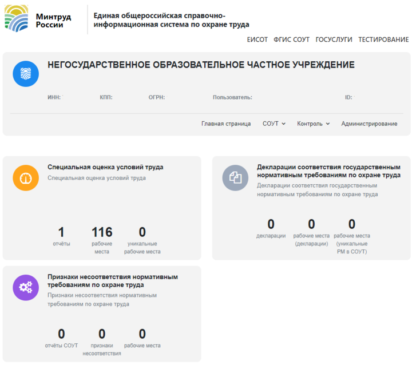The width and height of the screenshot is (420, 369).
Task: Open Специальная оценка условий труда card title
Action: coord(105,167)
